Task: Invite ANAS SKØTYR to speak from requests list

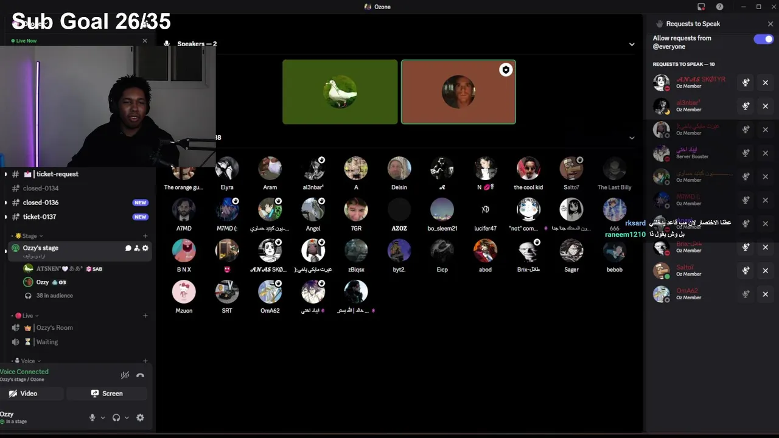Action: click(x=746, y=83)
